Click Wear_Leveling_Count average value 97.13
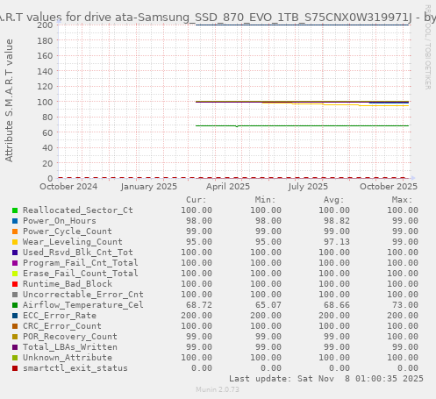This screenshot has width=436, height=399. (336, 242)
